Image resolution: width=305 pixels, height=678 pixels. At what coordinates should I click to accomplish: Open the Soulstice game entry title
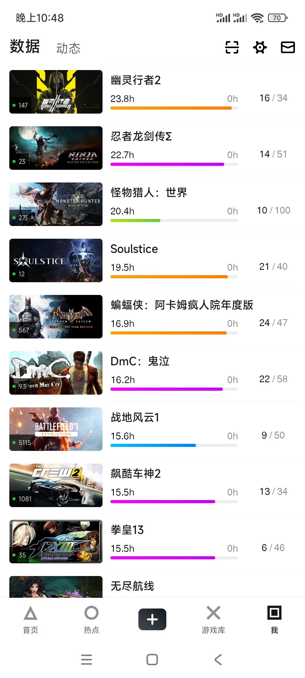pos(134,249)
